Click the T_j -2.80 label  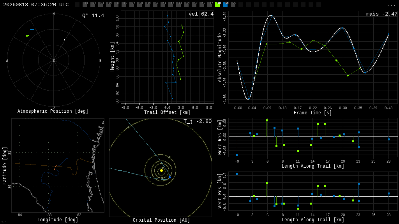[198, 121]
